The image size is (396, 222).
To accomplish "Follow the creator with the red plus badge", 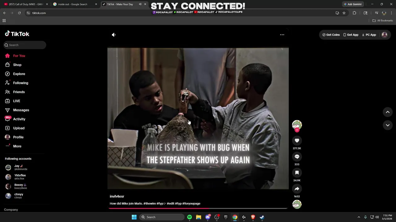I will (x=297, y=130).
